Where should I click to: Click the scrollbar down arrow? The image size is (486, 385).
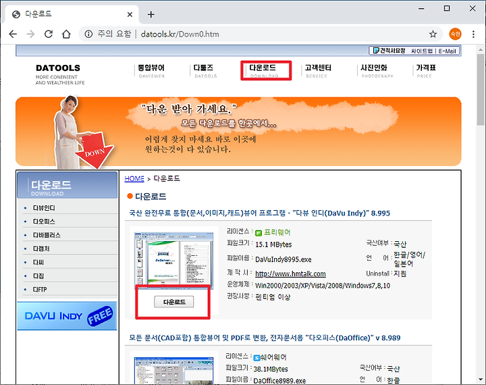[481, 380]
